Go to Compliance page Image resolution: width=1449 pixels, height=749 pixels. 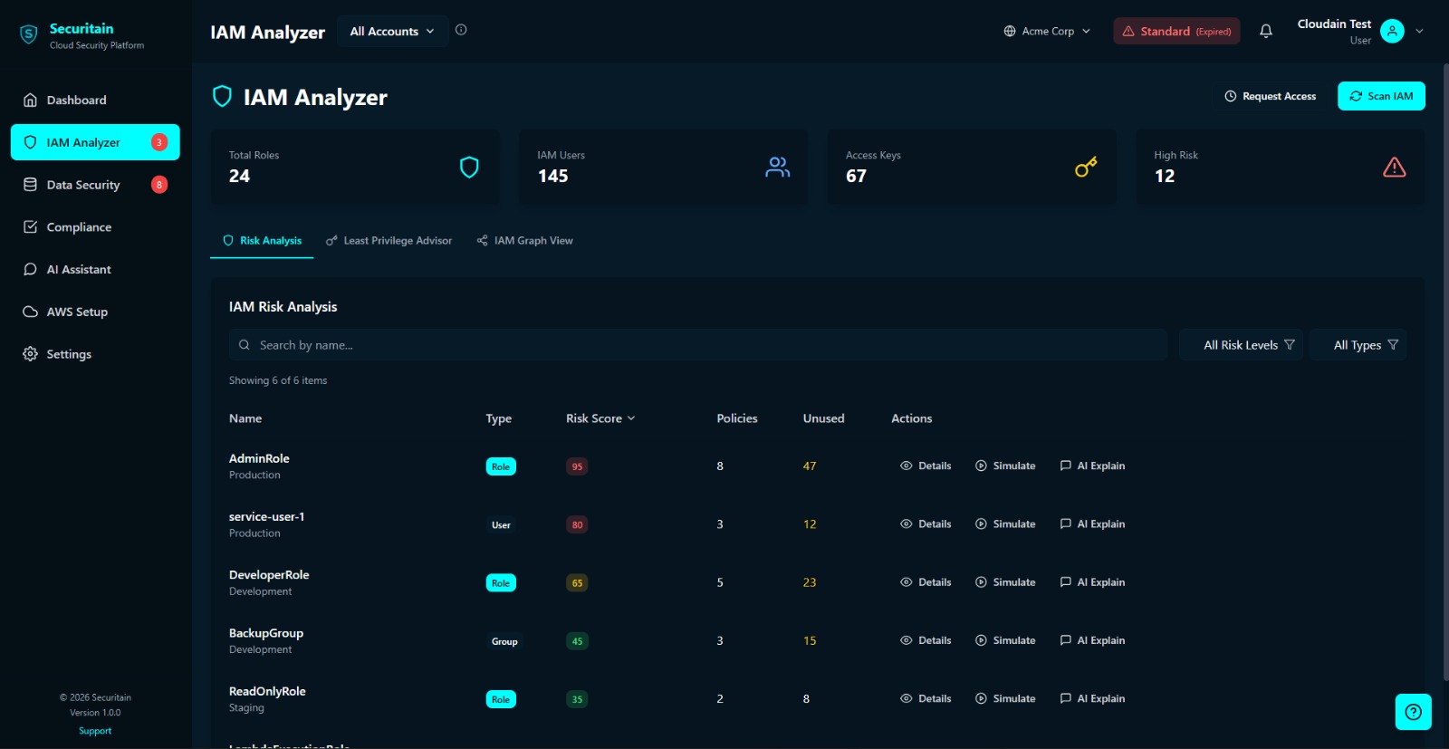(95, 227)
